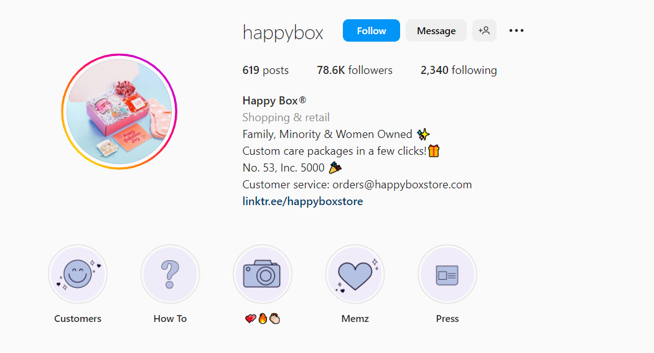Viewport: 654px width, 353px height.
Task: Click the How To highlight label
Action: (x=170, y=318)
